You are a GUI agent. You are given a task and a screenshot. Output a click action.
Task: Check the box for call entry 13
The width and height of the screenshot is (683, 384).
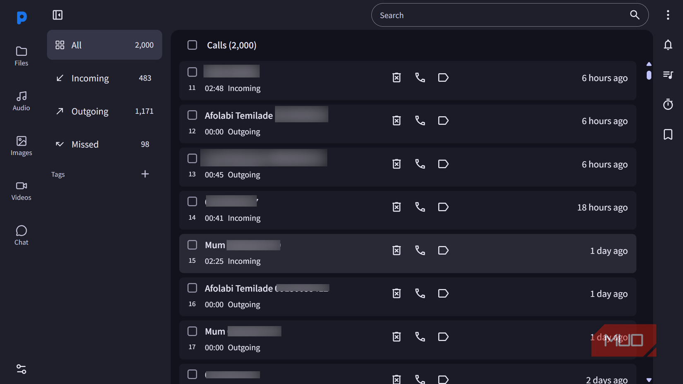pos(192,158)
